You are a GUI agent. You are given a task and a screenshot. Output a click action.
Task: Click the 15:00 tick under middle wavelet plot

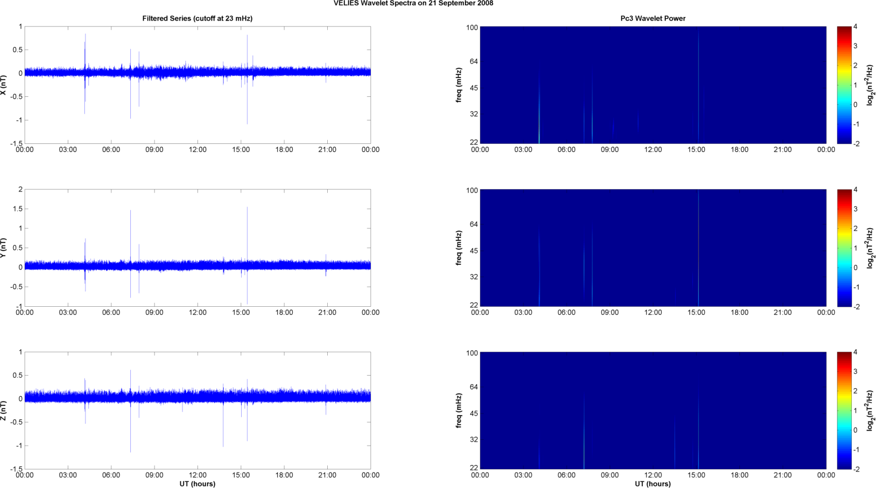[x=696, y=313]
